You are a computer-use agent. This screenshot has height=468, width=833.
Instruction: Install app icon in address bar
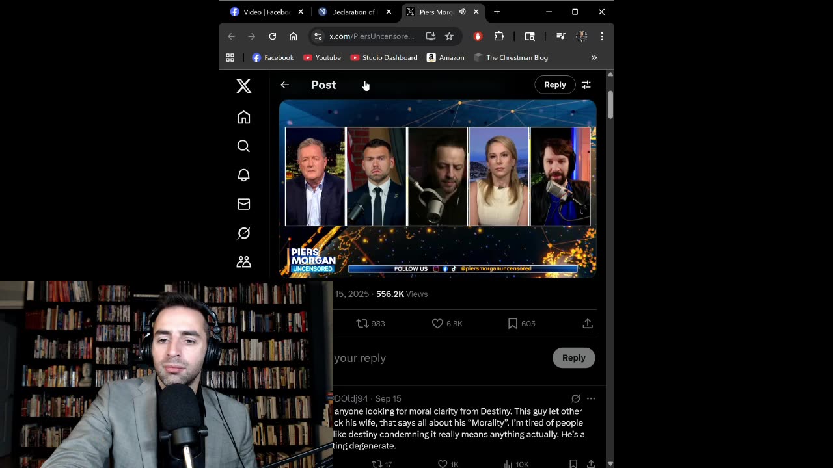[x=430, y=36]
